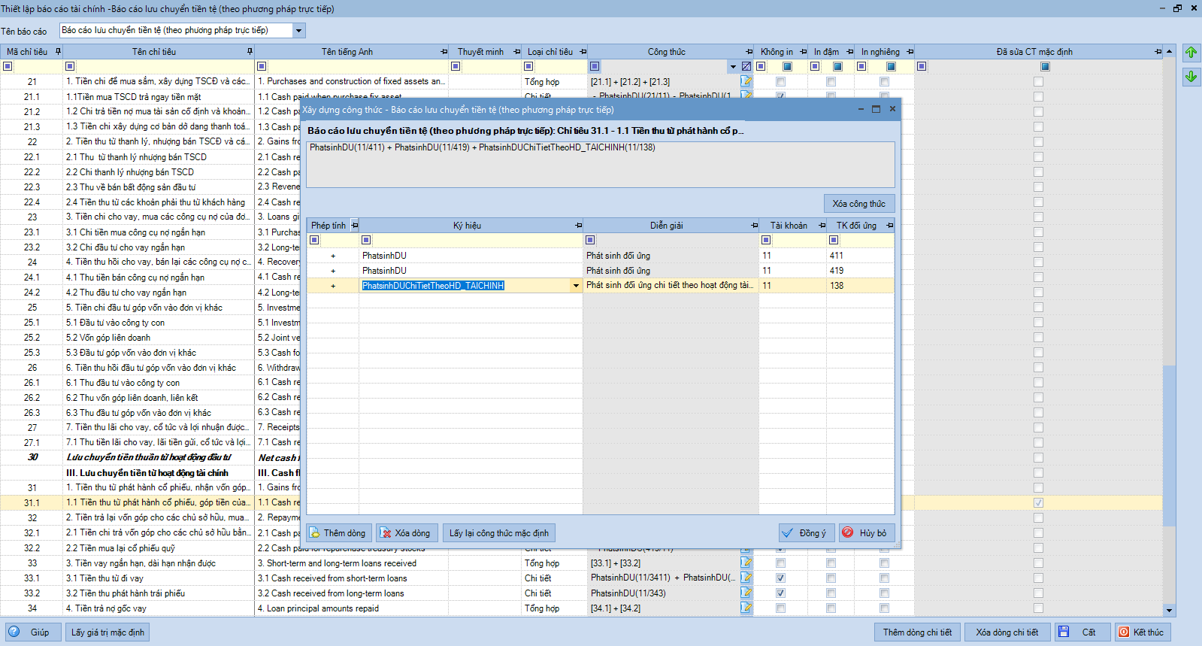Pin the Thuyết minh column
This screenshot has width=1202, height=646.
(516, 52)
